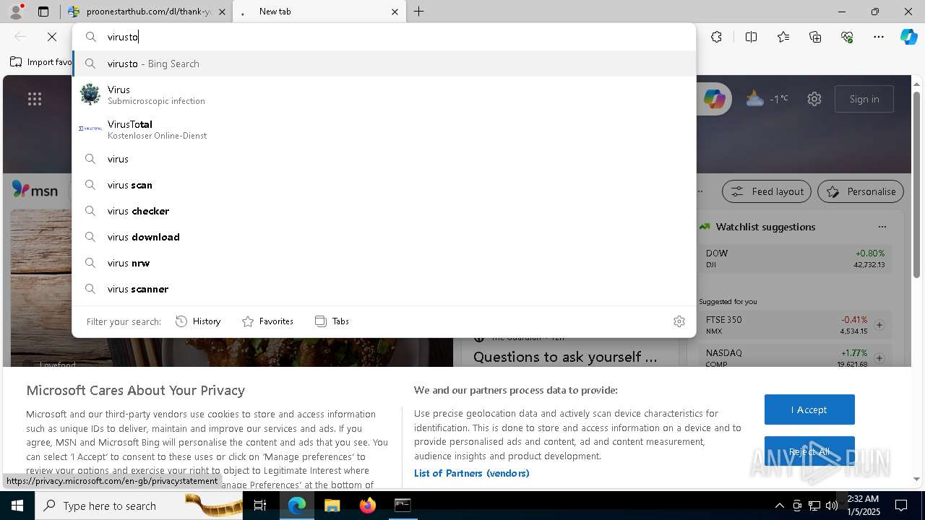Click the Sign in button
925x520 pixels.
point(864,99)
